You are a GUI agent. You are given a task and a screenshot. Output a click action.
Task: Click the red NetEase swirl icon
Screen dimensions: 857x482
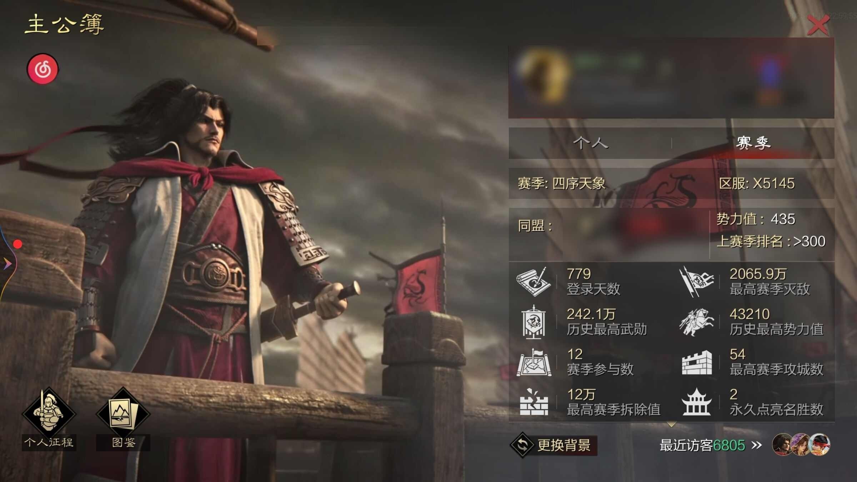43,69
